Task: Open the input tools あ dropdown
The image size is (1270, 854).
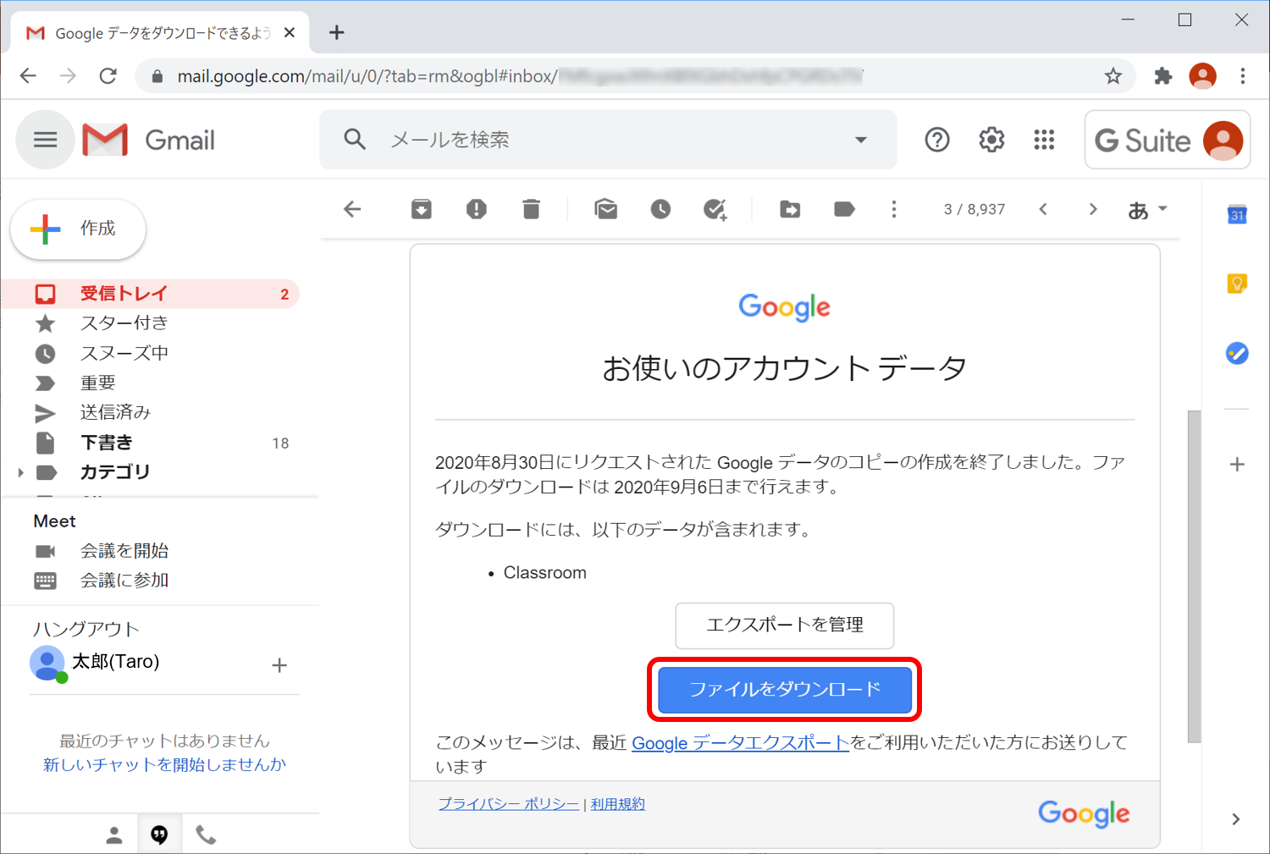Action: [1147, 209]
